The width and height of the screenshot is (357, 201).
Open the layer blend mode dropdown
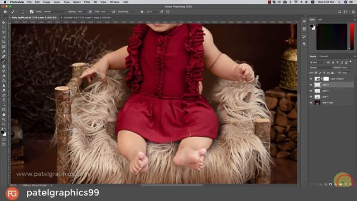click(x=321, y=68)
